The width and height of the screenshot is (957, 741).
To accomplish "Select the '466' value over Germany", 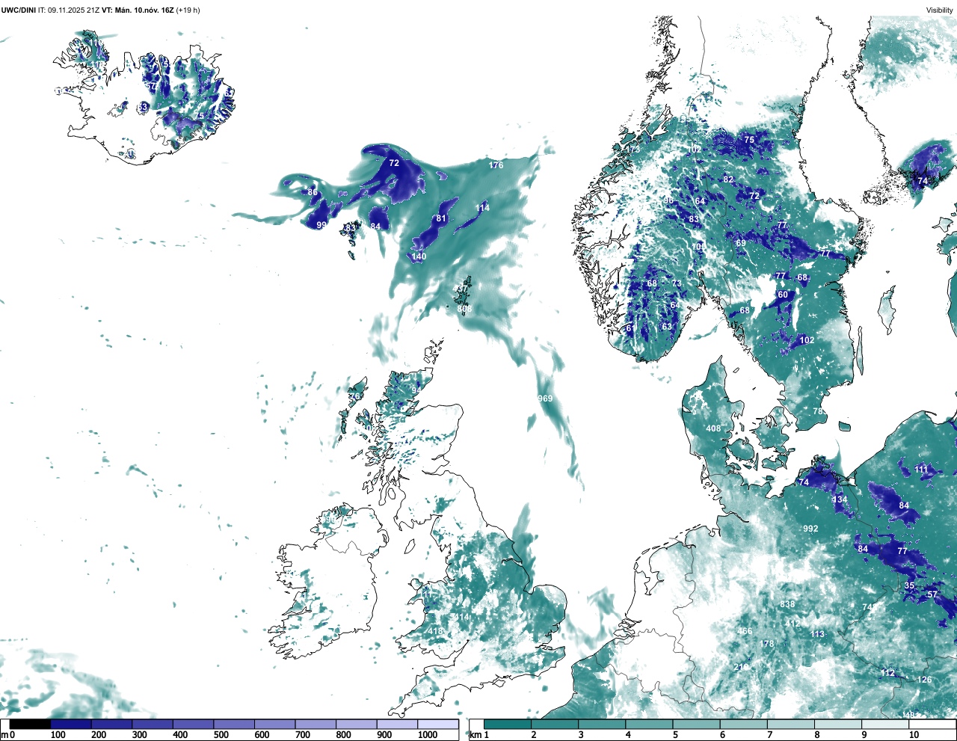I will point(745,631).
